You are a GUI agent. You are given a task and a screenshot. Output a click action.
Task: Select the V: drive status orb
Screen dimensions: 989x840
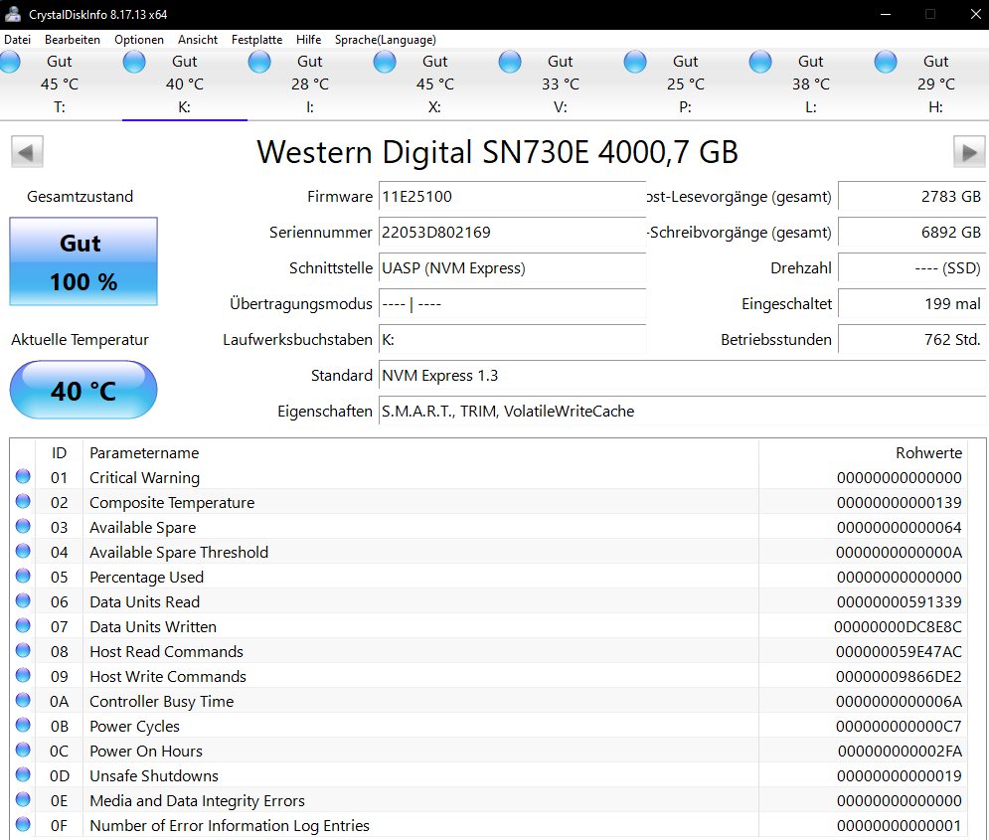pos(510,62)
